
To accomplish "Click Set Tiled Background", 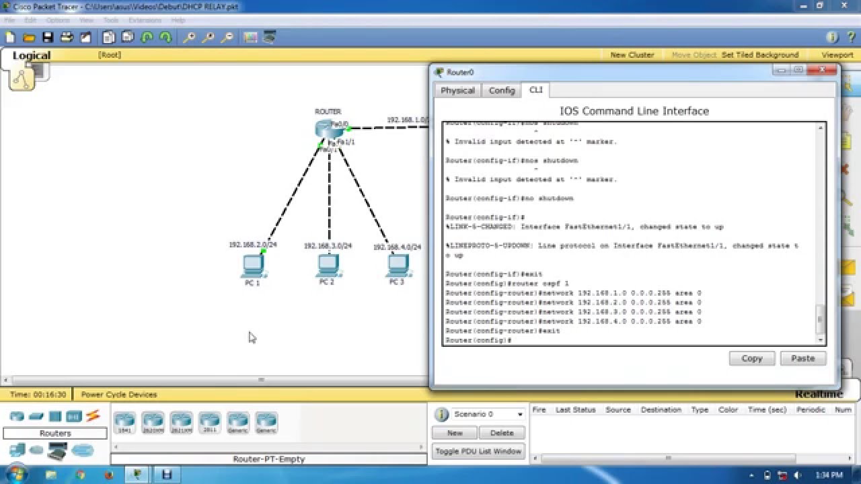I will click(x=760, y=55).
